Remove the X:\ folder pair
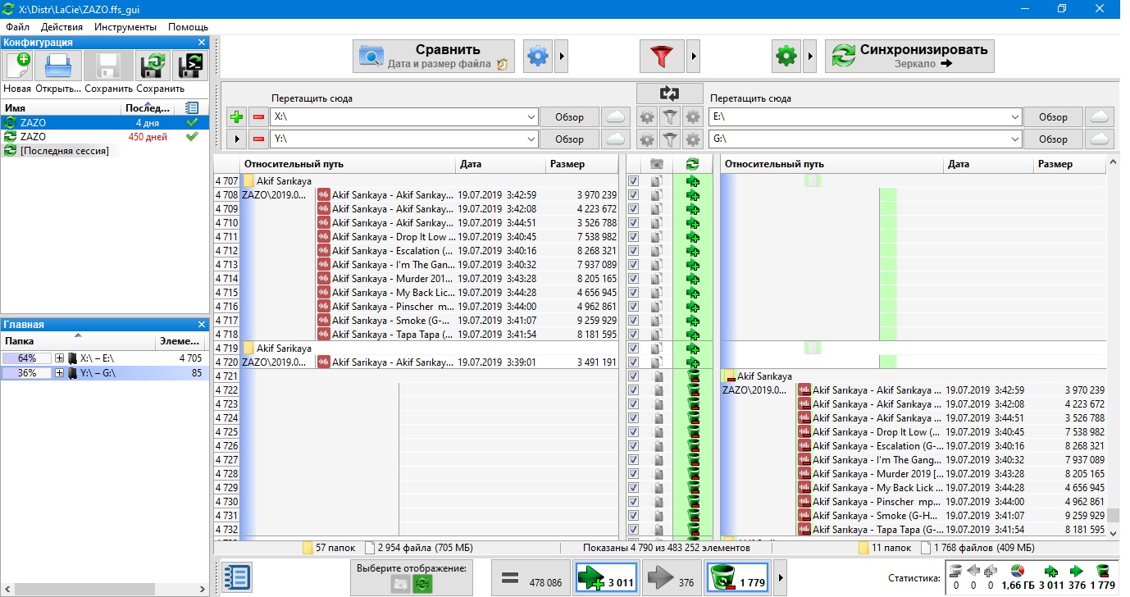This screenshot has width=1130, height=597. [258, 117]
